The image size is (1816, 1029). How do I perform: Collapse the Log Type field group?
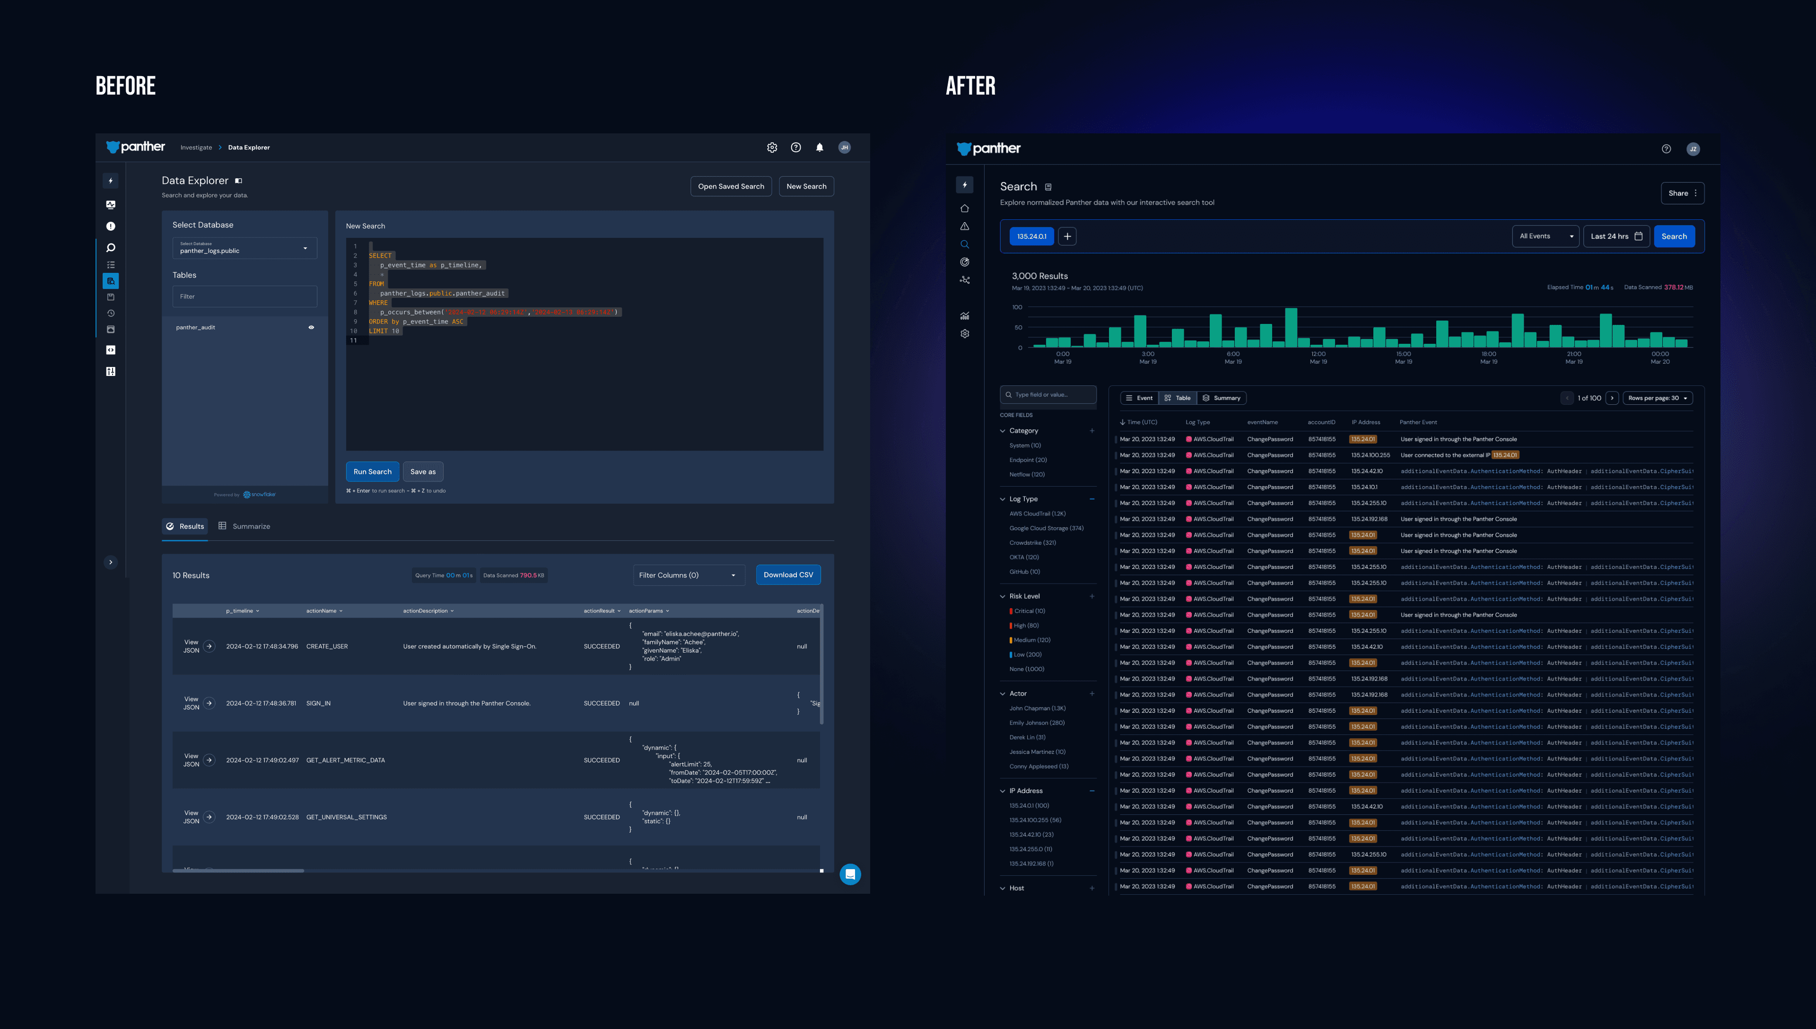(x=1002, y=499)
